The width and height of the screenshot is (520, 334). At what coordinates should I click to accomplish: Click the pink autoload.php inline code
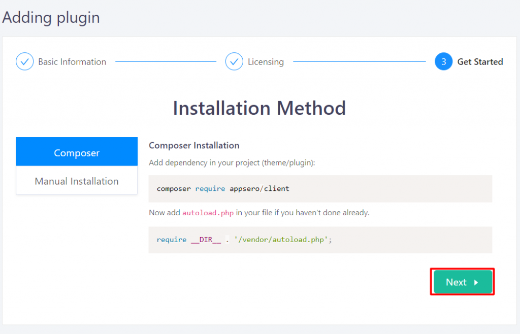(208, 213)
